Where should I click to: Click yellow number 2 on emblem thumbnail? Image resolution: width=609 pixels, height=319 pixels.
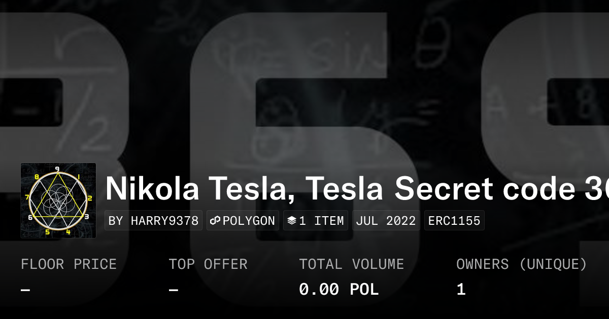[90, 198]
